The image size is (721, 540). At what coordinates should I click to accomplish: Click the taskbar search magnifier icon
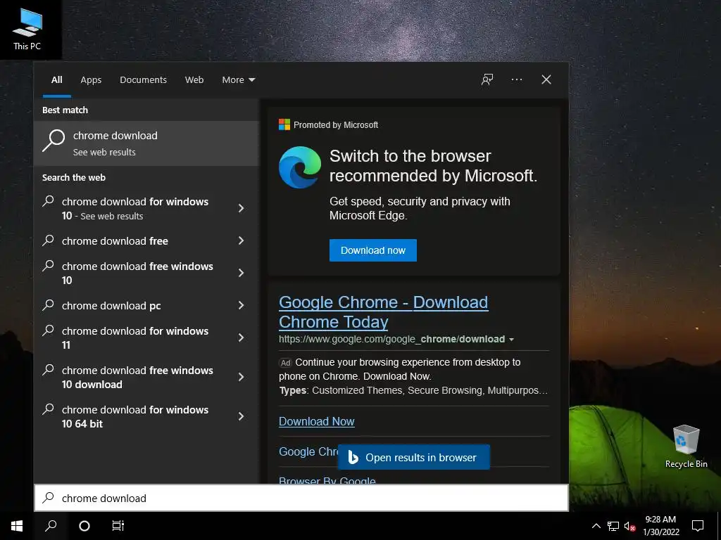pos(51,526)
